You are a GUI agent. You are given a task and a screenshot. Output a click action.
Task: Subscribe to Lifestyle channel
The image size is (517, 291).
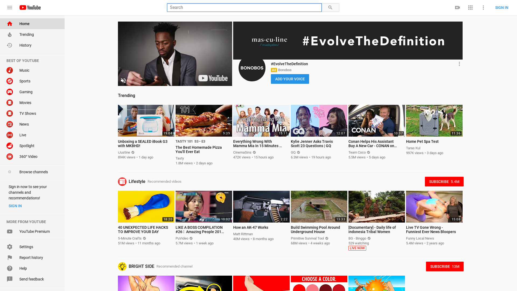[444, 182]
